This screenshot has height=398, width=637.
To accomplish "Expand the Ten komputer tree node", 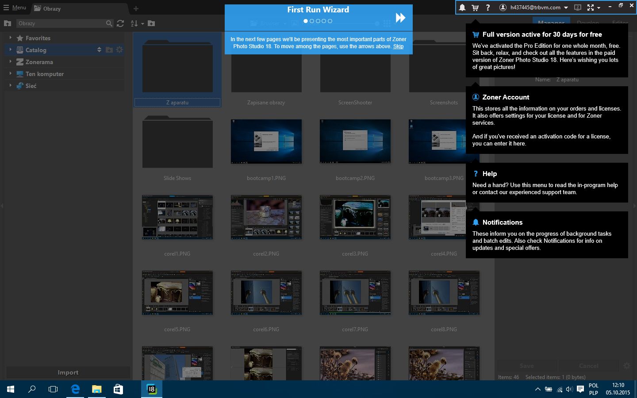I will tap(10, 73).
